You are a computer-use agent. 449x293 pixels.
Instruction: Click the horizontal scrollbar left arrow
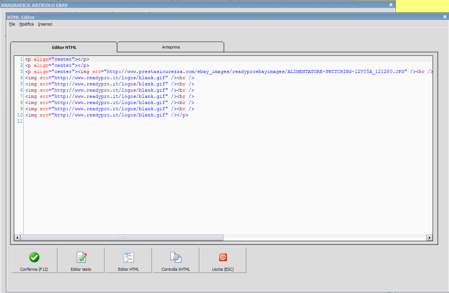(17, 238)
